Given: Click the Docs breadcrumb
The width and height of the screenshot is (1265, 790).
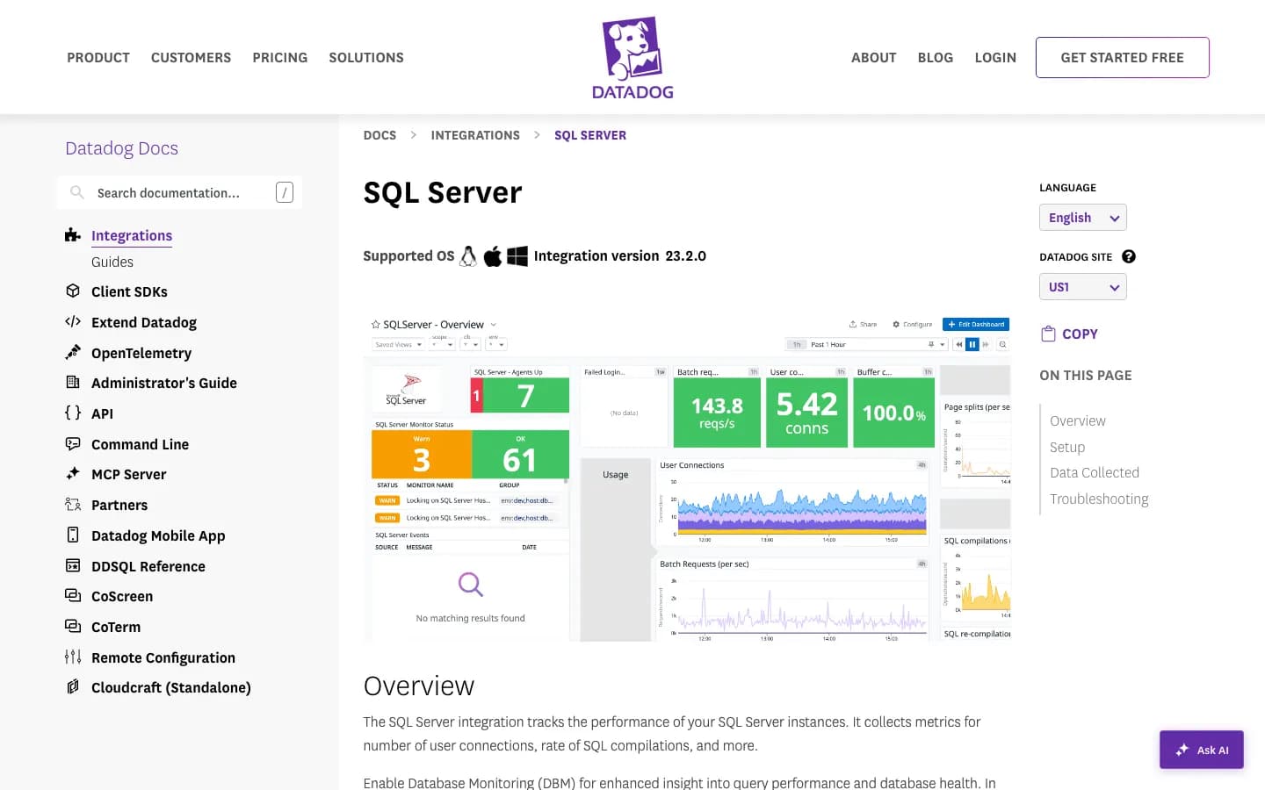Looking at the screenshot, I should coord(379,135).
